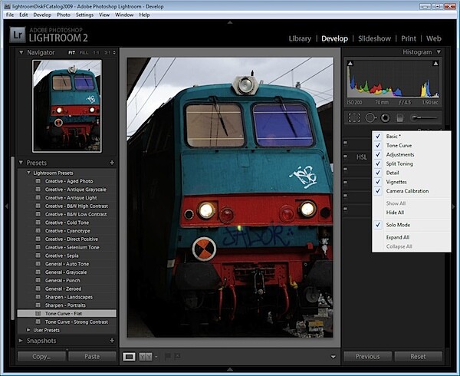
Task: Collapse the Lightroom Presets folder
Action: (x=29, y=173)
